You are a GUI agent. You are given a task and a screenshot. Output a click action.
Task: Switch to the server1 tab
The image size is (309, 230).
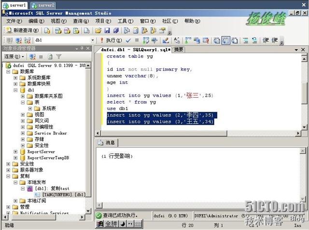click(x=15, y=5)
